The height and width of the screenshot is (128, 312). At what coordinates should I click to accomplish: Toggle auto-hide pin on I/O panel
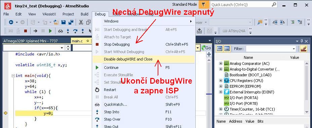[302, 41]
